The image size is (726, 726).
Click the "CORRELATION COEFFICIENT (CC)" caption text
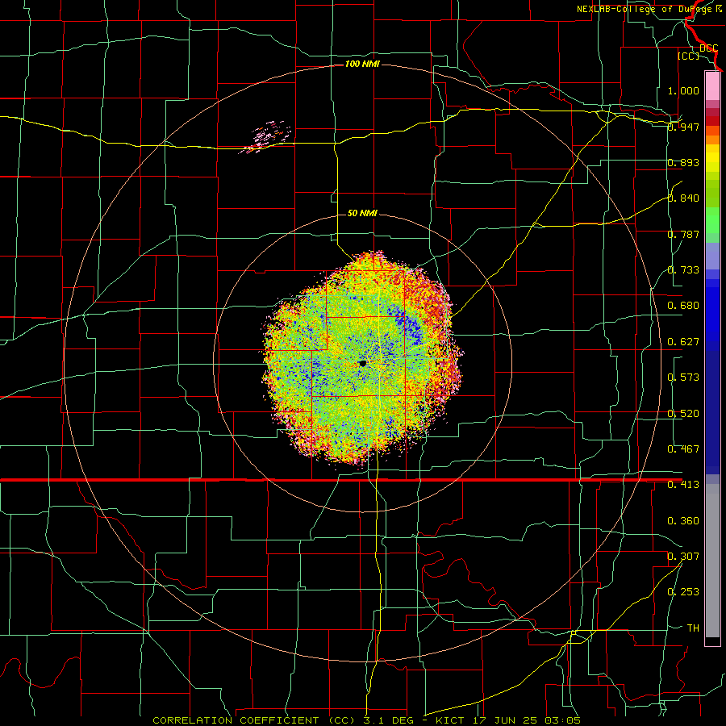254,720
